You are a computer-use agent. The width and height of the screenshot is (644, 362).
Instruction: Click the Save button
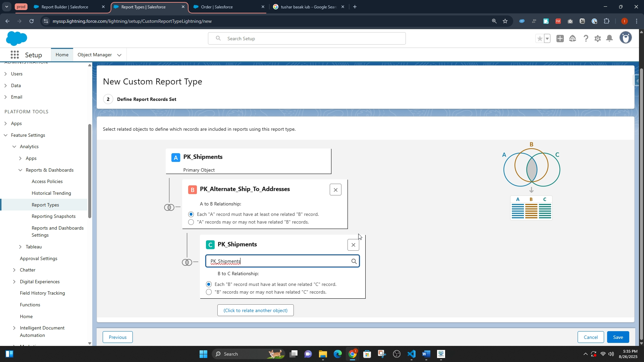click(618, 337)
